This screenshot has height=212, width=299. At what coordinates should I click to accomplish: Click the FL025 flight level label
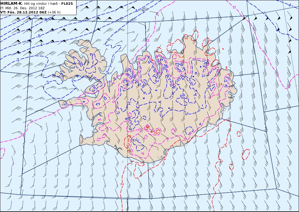tap(67, 3)
